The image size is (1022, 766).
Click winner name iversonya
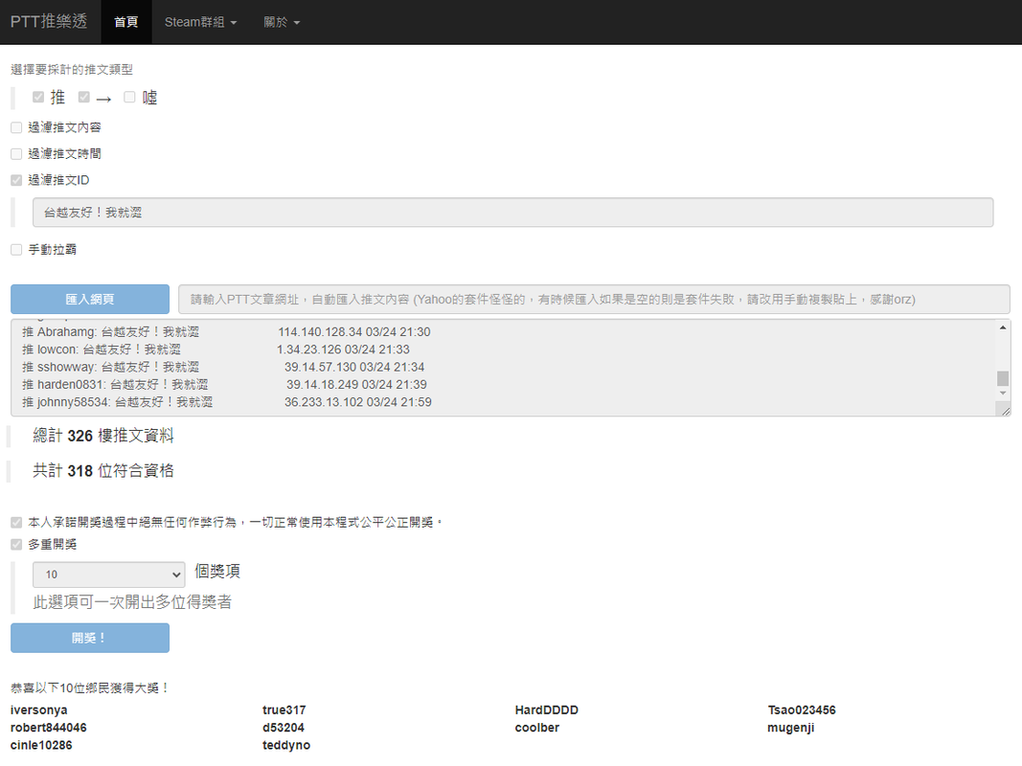pos(39,710)
